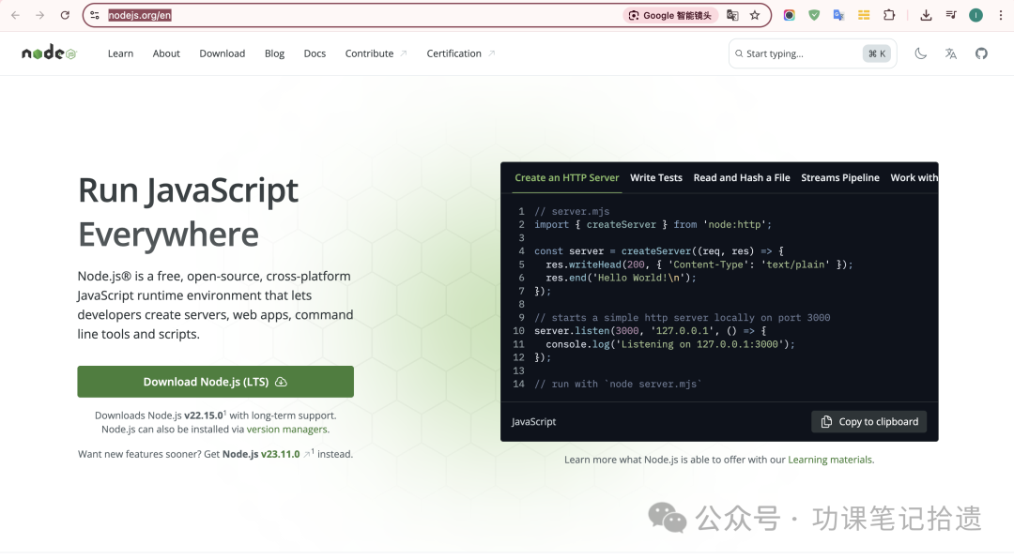
Task: Click the URL in the address bar
Action: [x=139, y=16]
